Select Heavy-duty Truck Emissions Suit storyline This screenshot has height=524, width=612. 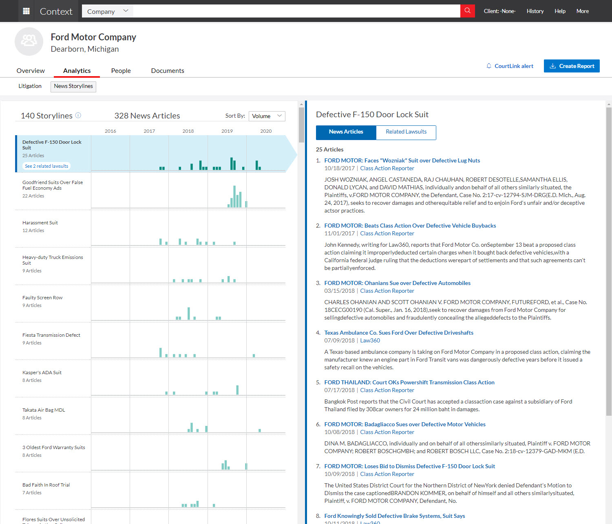click(53, 260)
